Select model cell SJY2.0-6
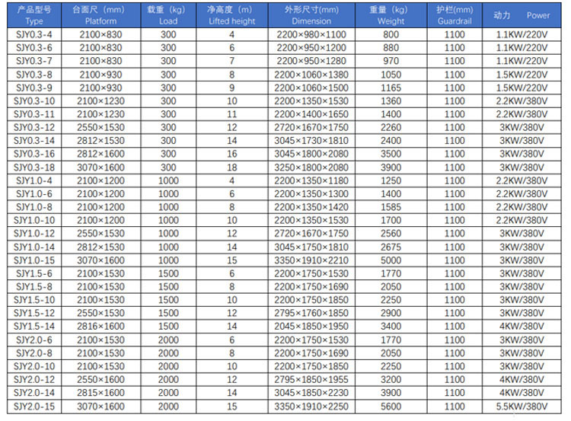 point(34,340)
